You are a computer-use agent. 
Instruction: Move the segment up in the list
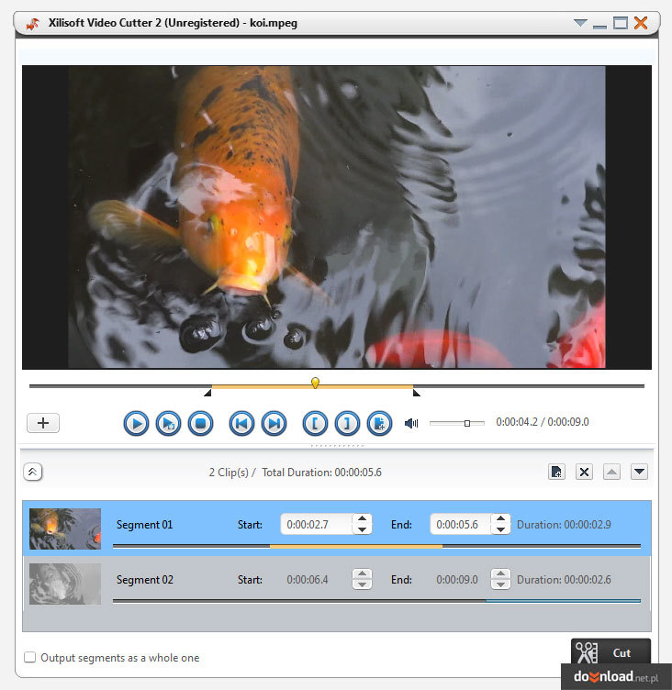[611, 472]
